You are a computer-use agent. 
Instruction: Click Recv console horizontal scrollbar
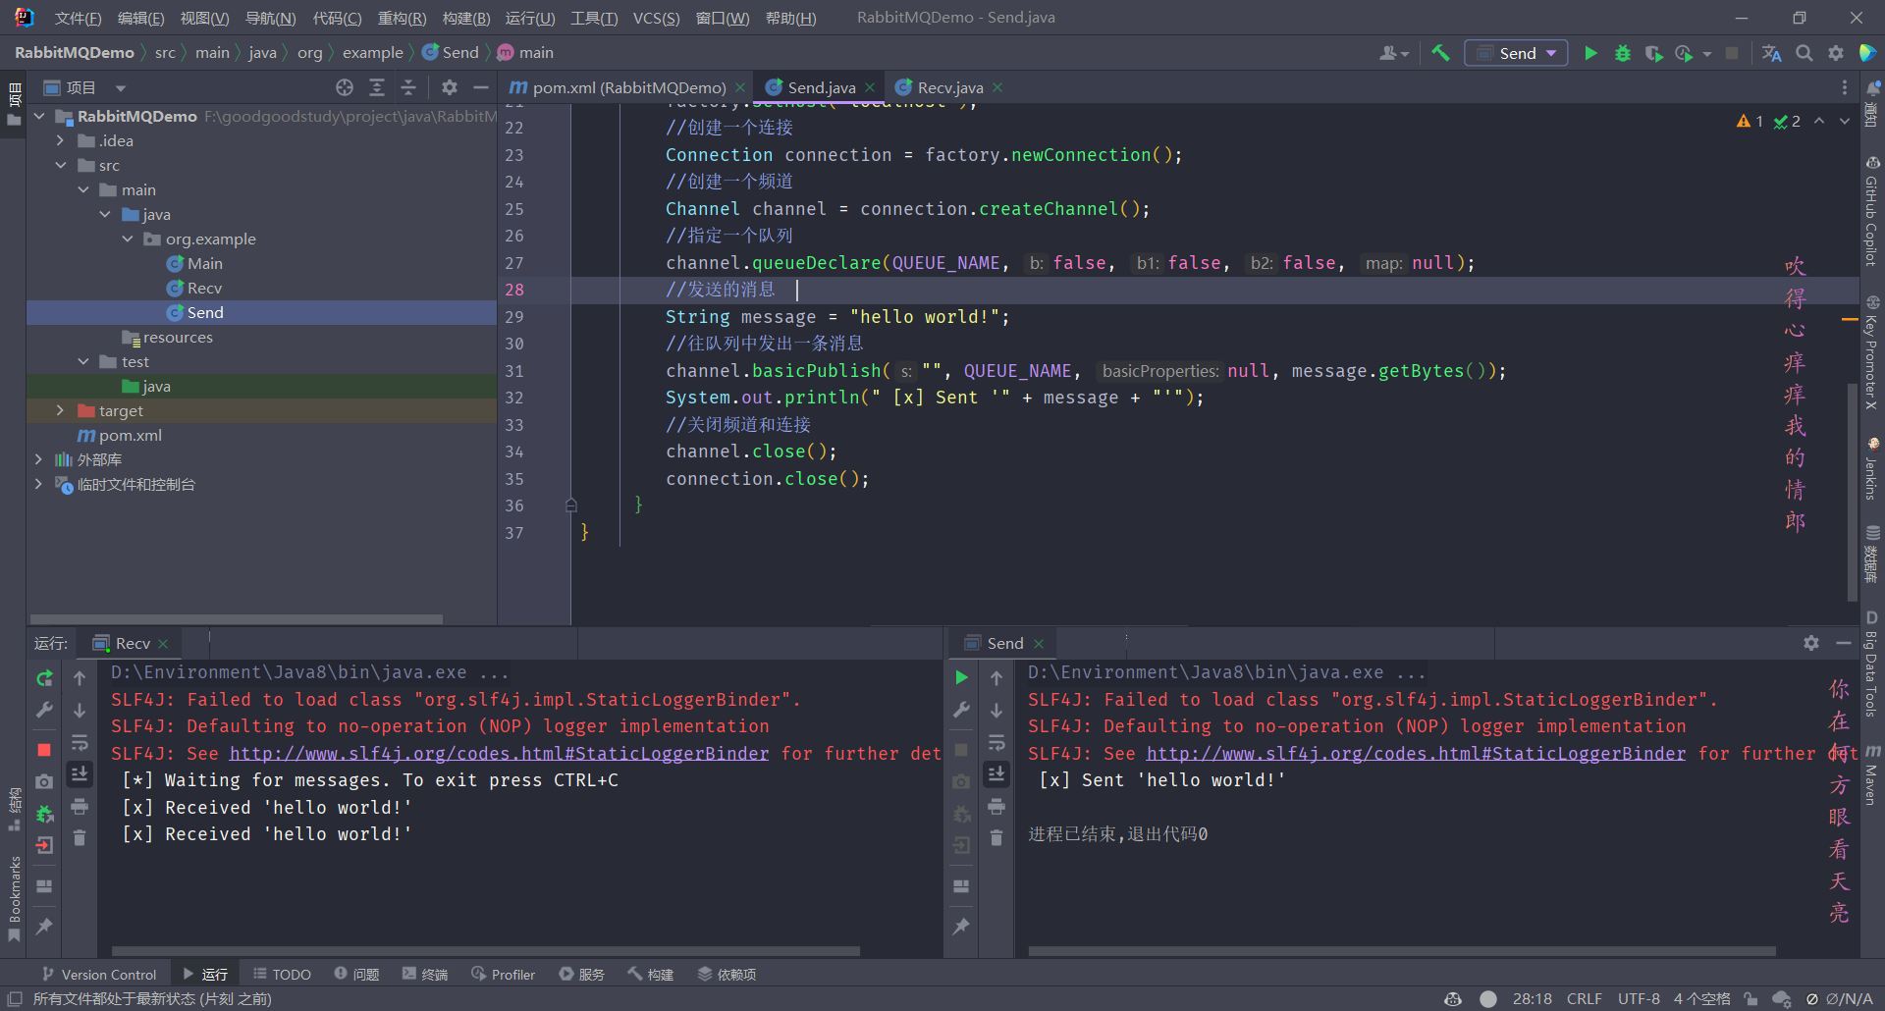pos(486,951)
